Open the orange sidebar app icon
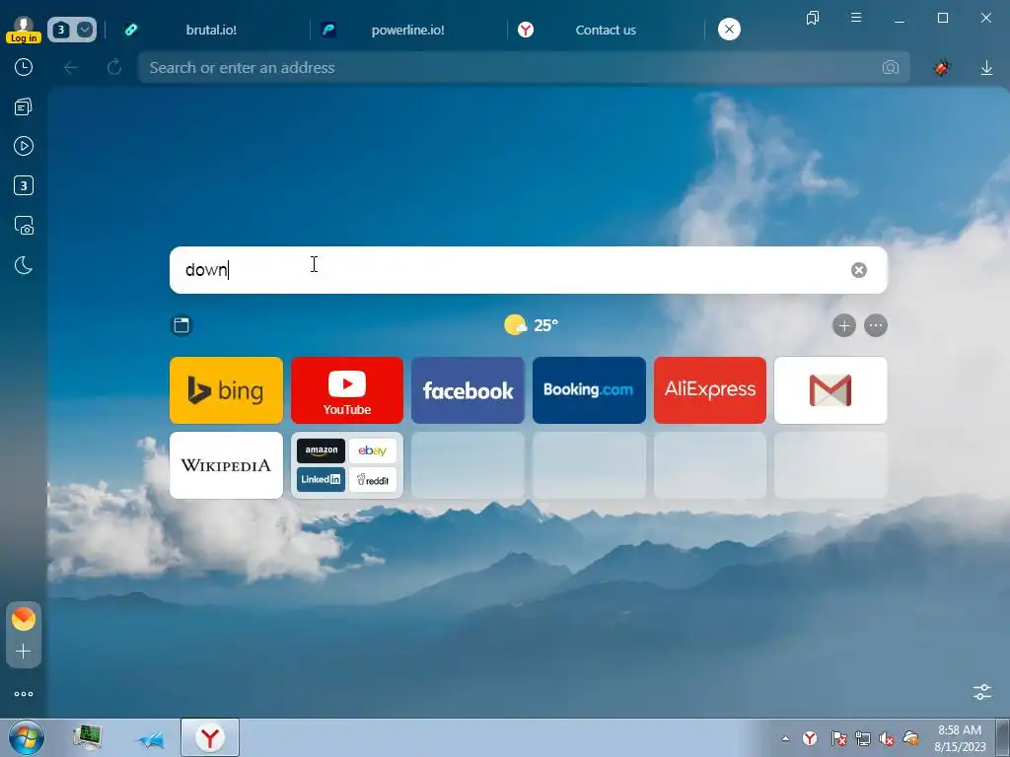Screen dimensions: 1010x757 [x=24, y=619]
